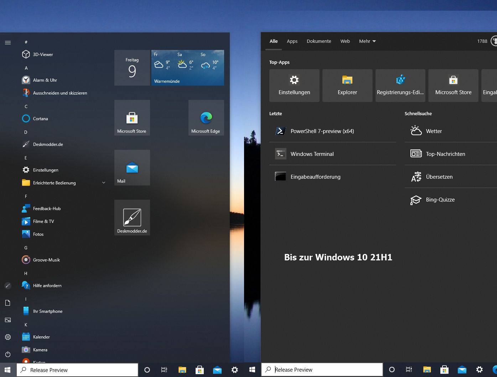Viewport: 497px width, 377px height.
Task: Open the Warnemünde weather tile
Action: pos(188,68)
